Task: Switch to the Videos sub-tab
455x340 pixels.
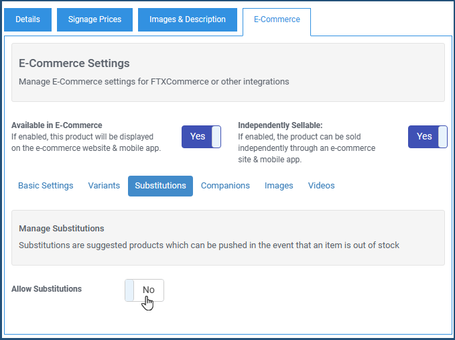Action: pos(321,186)
